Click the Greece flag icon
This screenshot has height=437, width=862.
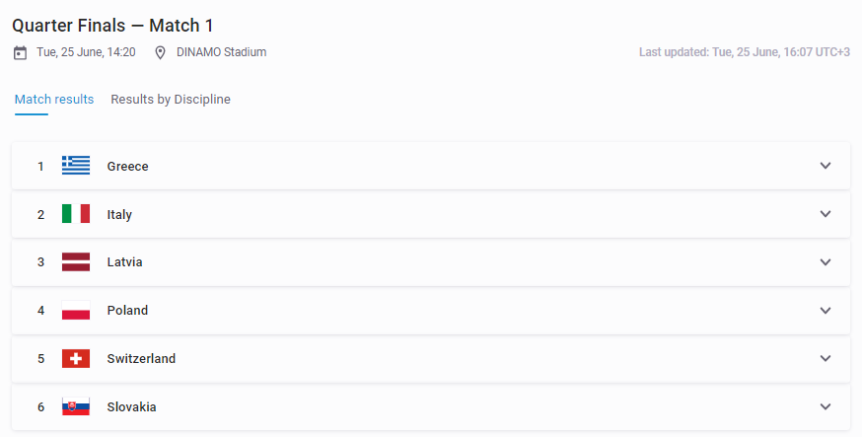[76, 166]
